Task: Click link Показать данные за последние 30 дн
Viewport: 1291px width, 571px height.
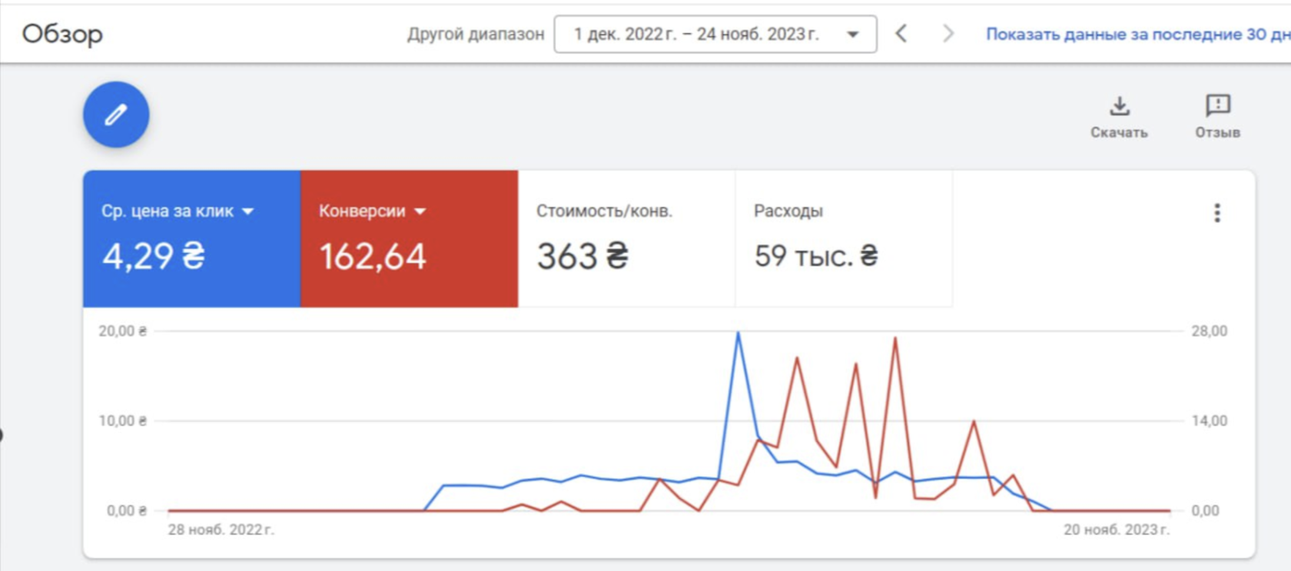Action: pos(1138,34)
